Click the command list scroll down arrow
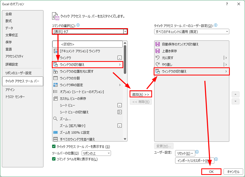The height and width of the screenshot is (177, 245). point(125,139)
